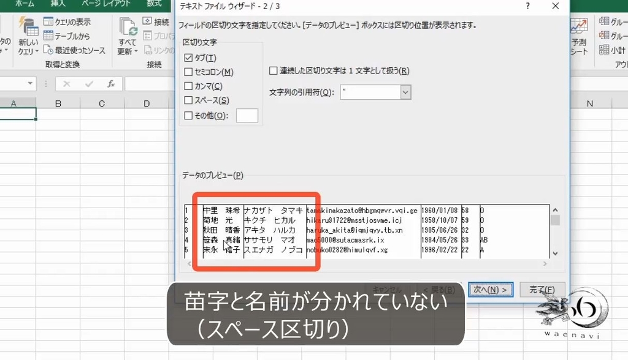Click 1996/02/22 date in preview
The width and height of the screenshot is (628, 360).
coord(439,250)
